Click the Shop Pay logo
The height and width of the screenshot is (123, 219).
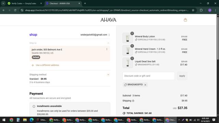[33, 35]
